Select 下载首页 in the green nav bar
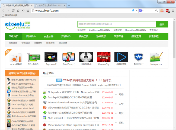176x130 pixels. (x=14, y=36)
